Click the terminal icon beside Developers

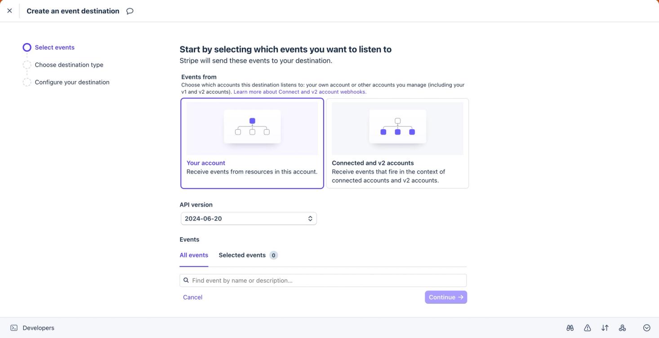(14, 328)
